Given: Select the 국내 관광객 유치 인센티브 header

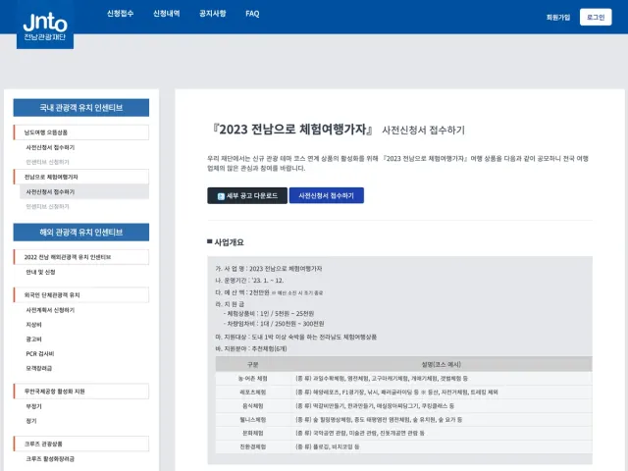Looking at the screenshot, I should click(81, 108).
